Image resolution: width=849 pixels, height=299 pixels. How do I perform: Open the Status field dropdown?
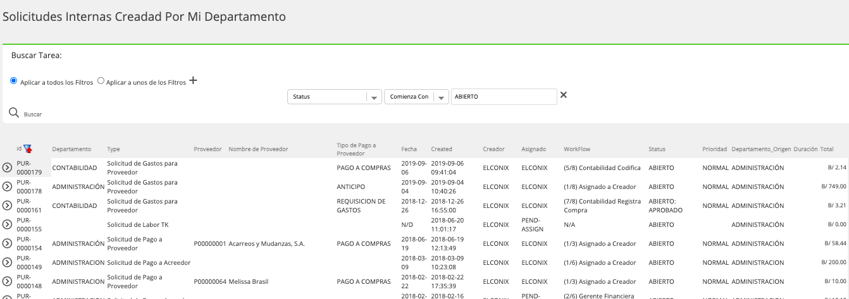[335, 97]
